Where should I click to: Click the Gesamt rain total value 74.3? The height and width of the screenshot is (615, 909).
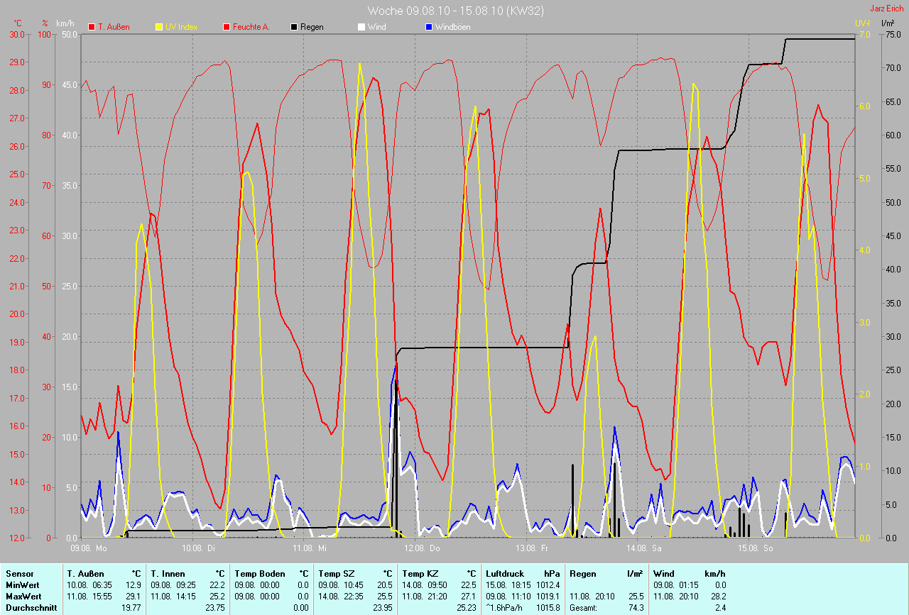point(636,607)
